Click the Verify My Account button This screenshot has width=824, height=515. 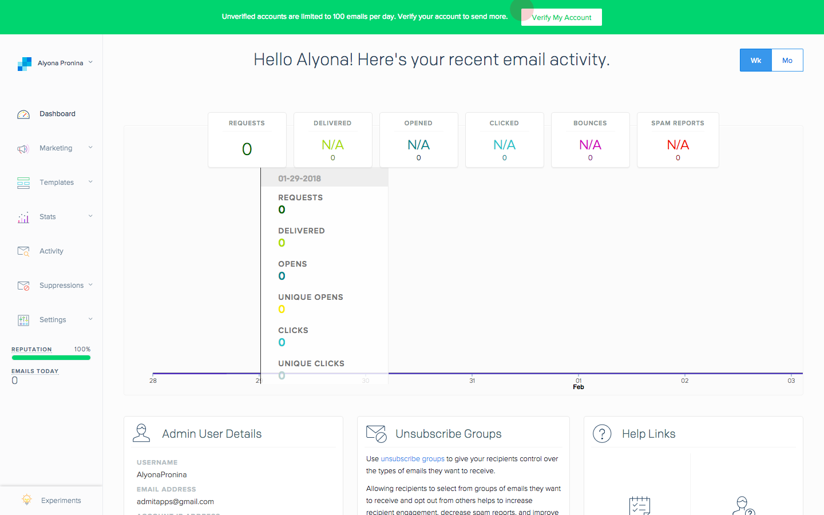[561, 17]
